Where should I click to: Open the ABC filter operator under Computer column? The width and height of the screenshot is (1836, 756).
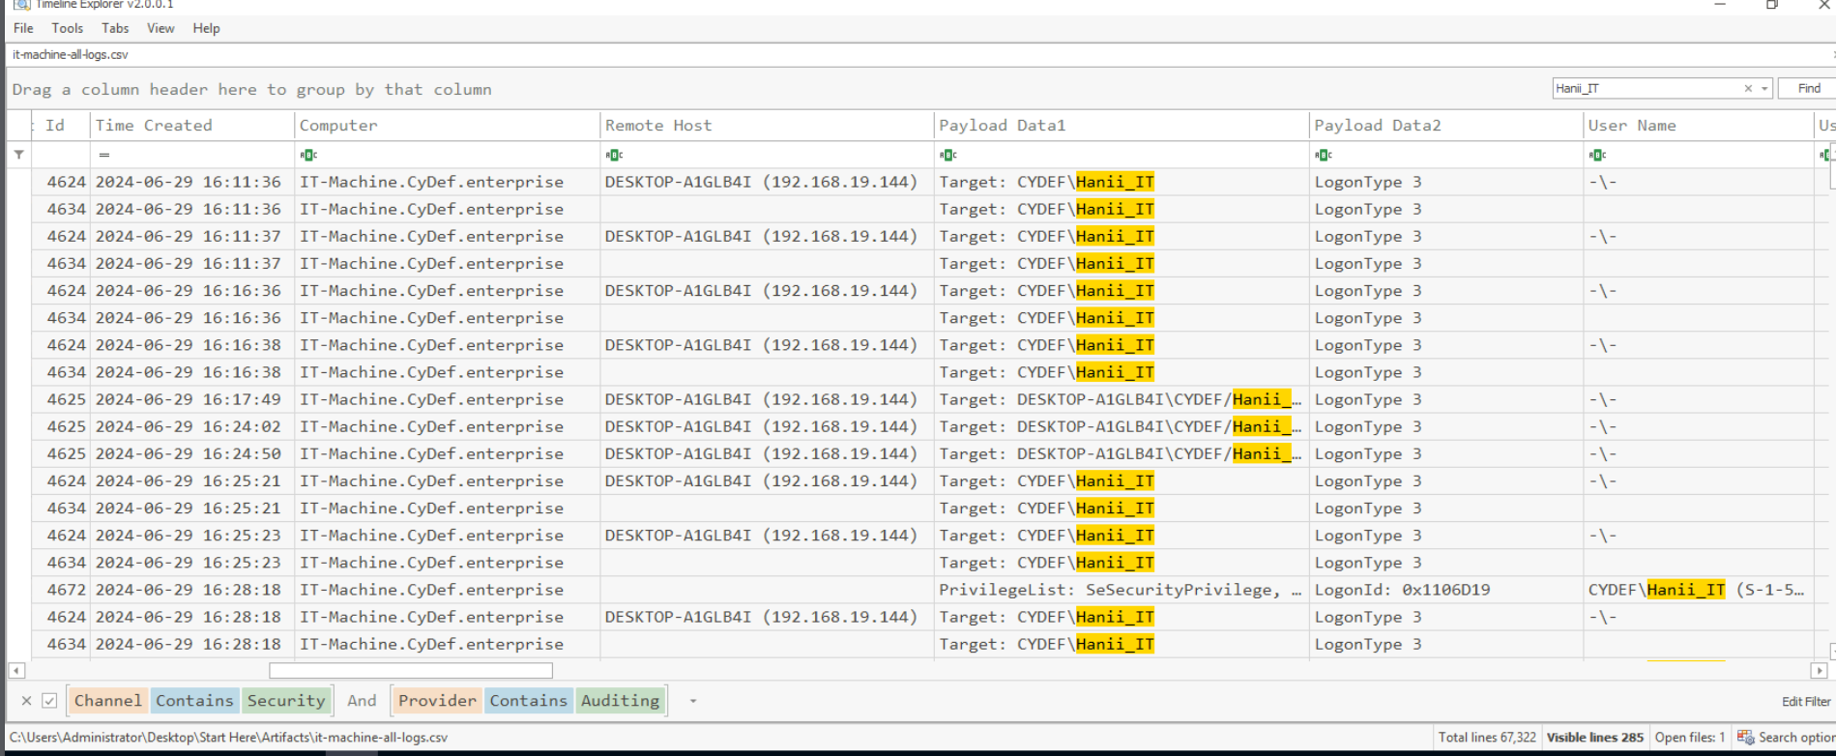pos(308,155)
